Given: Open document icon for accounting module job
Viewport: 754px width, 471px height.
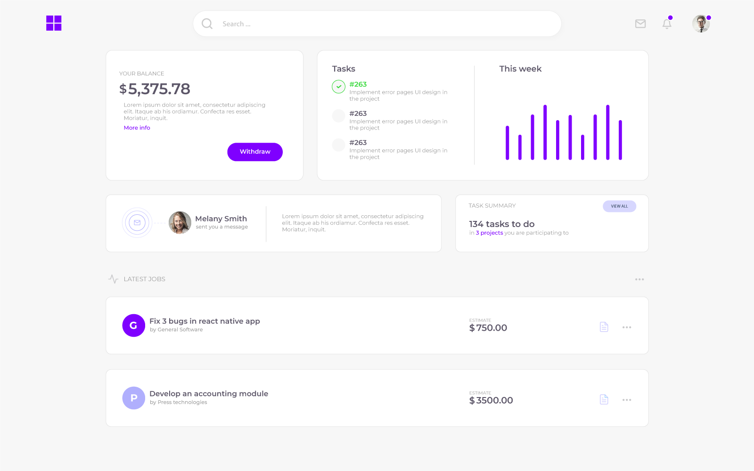Looking at the screenshot, I should coord(604,399).
